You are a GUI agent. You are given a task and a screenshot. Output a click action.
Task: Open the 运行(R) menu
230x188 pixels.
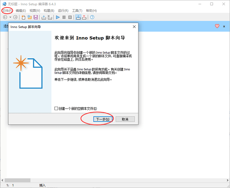[63, 11]
